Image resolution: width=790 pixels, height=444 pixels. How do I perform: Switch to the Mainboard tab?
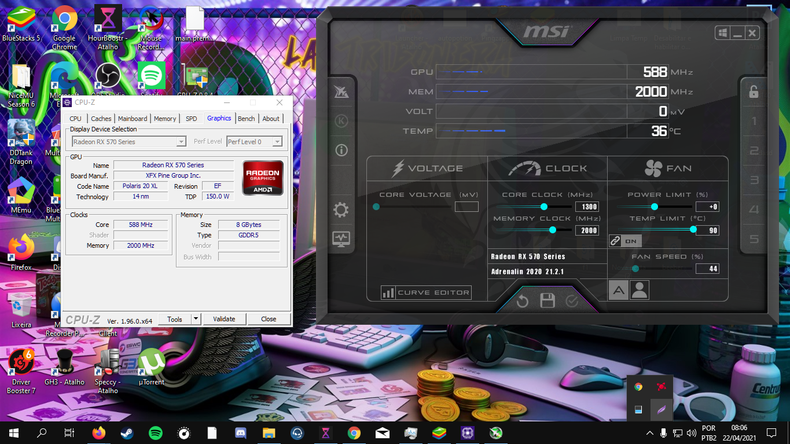click(133, 119)
